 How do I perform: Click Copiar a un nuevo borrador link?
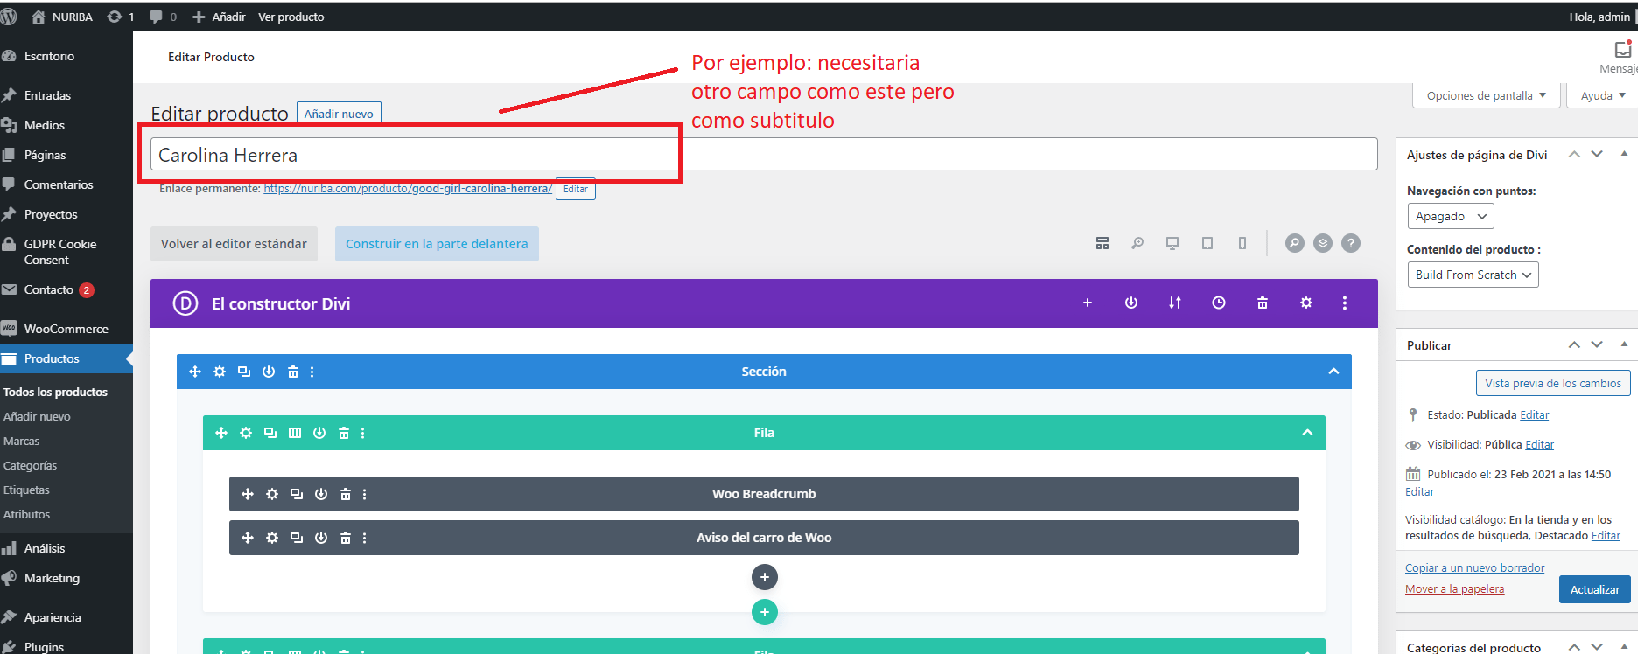[1474, 567]
